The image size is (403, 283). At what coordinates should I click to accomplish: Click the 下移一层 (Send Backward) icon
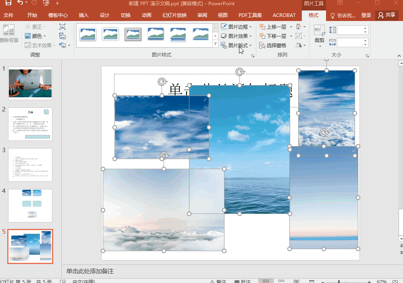[262, 36]
